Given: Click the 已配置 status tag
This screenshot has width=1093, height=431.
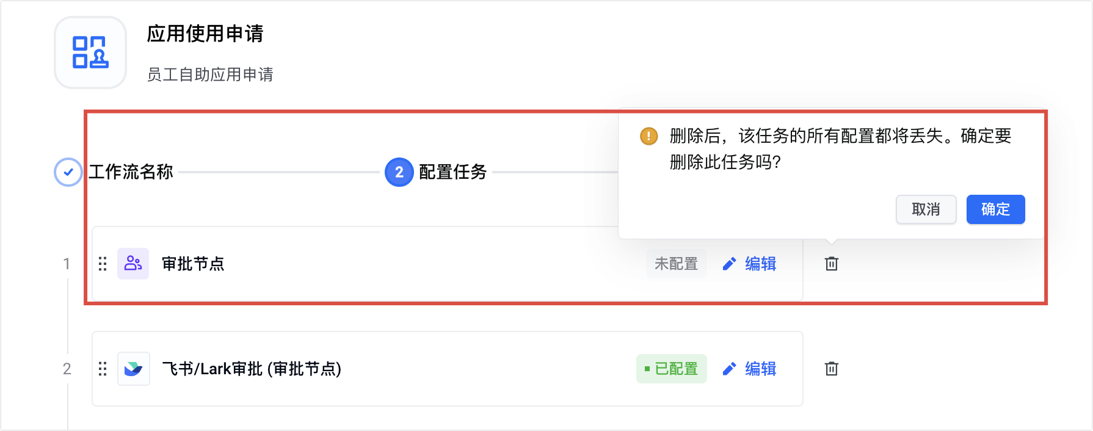Looking at the screenshot, I should (671, 369).
